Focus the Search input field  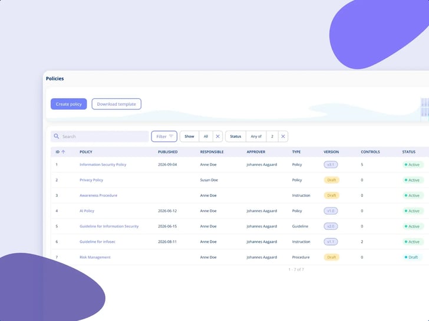click(100, 136)
